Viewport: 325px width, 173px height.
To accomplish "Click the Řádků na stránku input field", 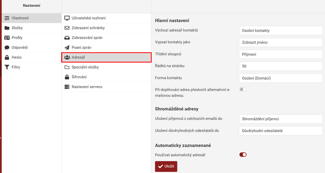I will [x=281, y=66].
